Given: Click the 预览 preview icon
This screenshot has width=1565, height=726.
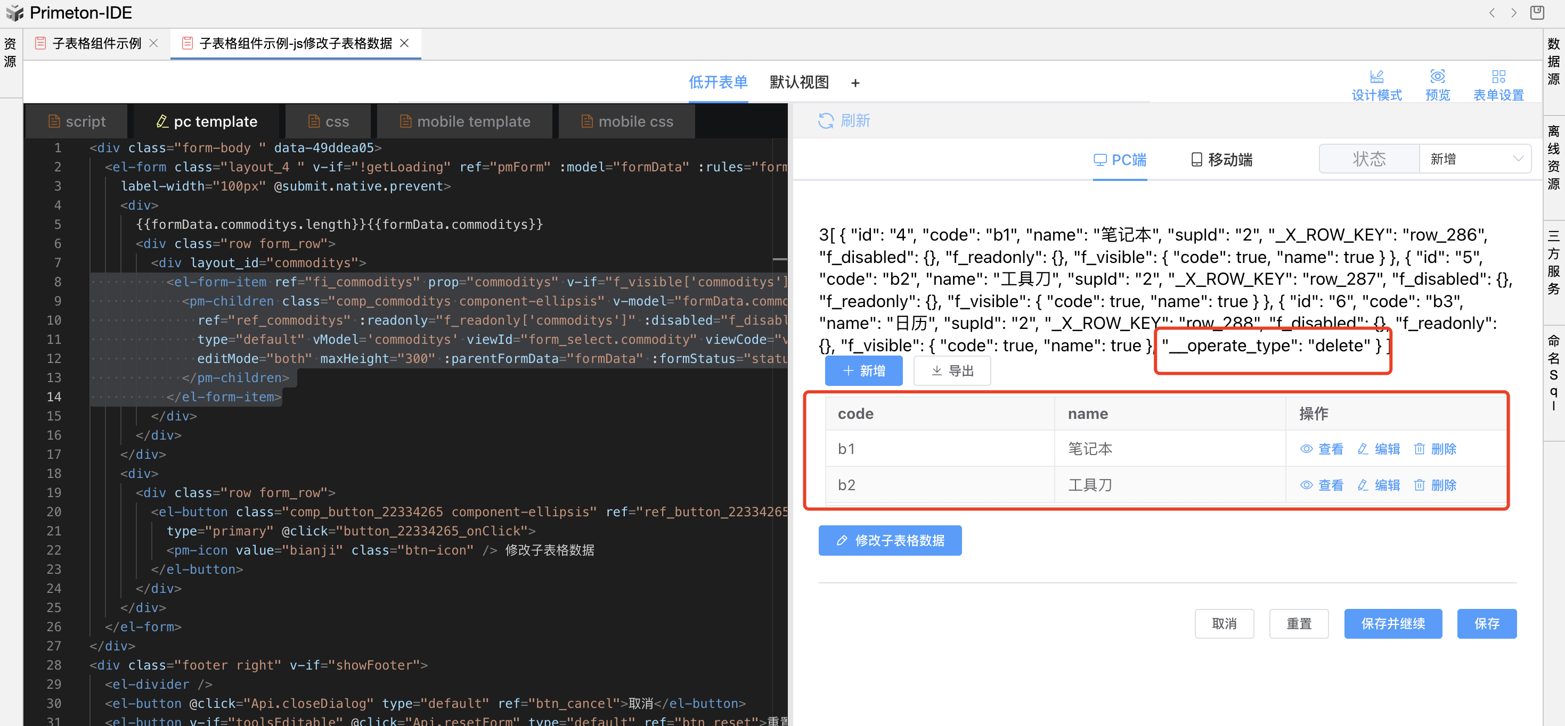Looking at the screenshot, I should (x=1437, y=77).
